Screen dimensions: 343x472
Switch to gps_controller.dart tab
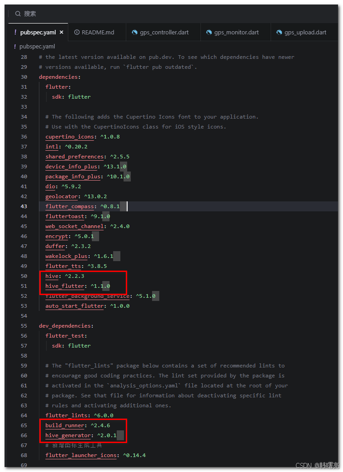click(163, 32)
